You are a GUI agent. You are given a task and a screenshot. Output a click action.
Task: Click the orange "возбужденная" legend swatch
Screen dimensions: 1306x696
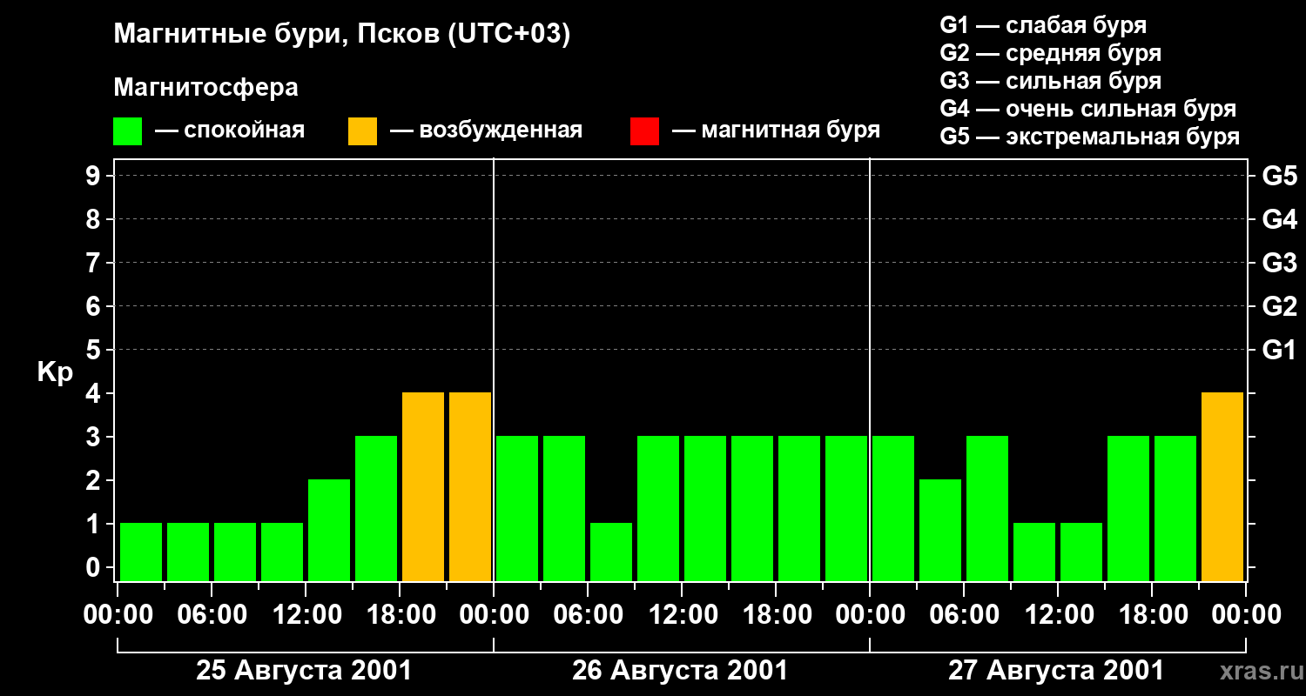click(363, 131)
